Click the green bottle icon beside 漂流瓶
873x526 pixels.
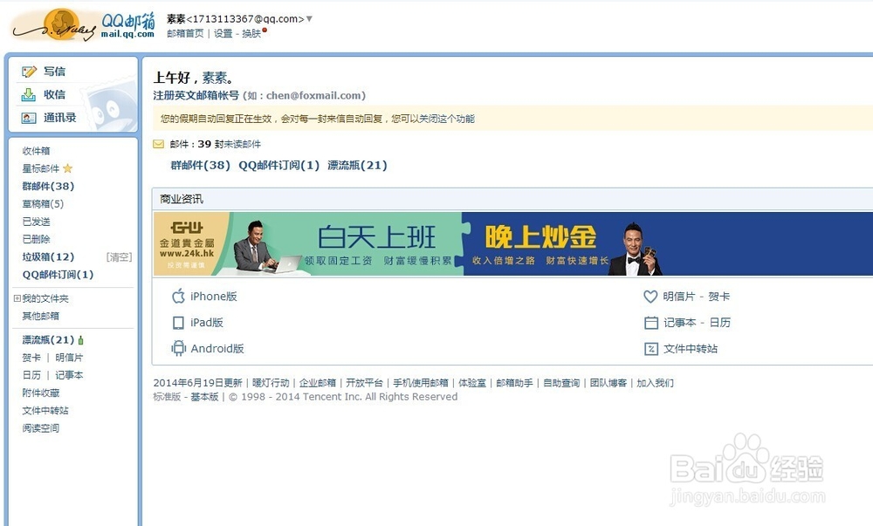point(81,339)
